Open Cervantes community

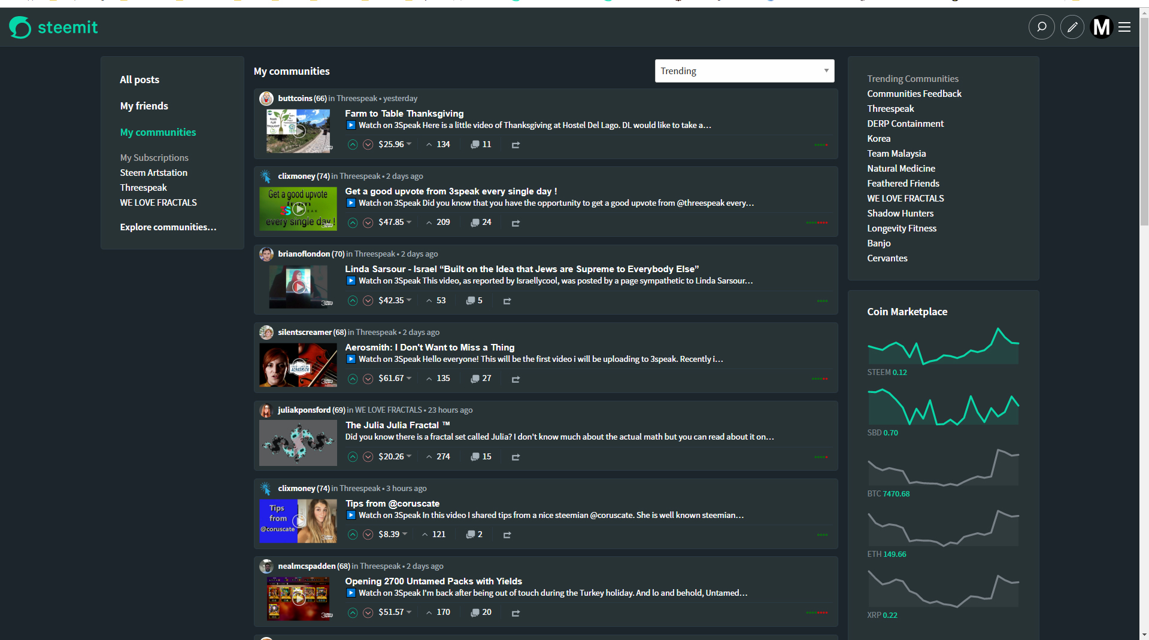[x=887, y=258]
